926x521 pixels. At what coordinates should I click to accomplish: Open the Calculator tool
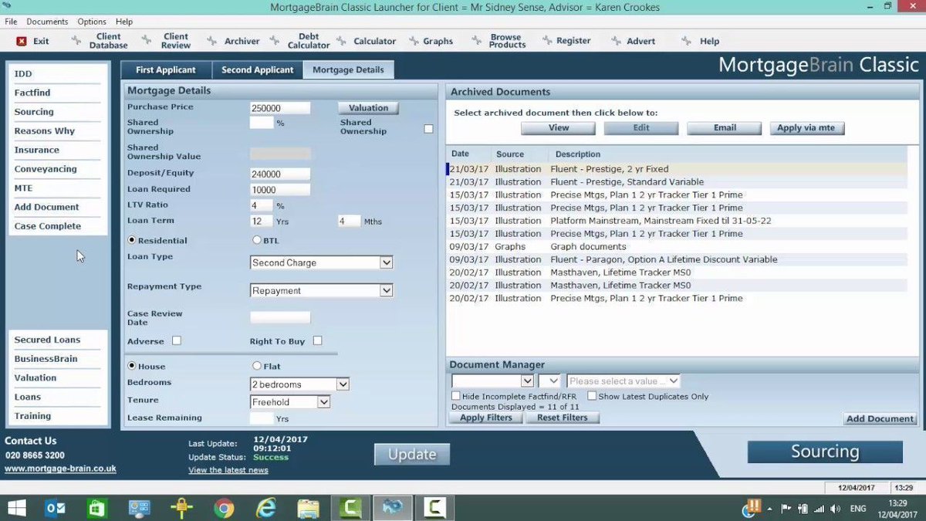[x=367, y=41]
